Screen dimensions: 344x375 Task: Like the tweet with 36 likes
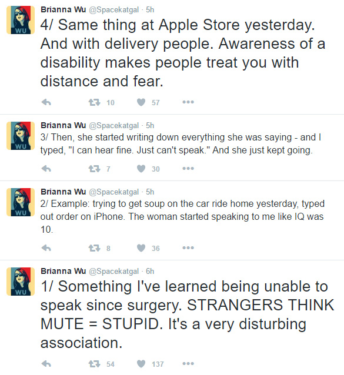[141, 248]
